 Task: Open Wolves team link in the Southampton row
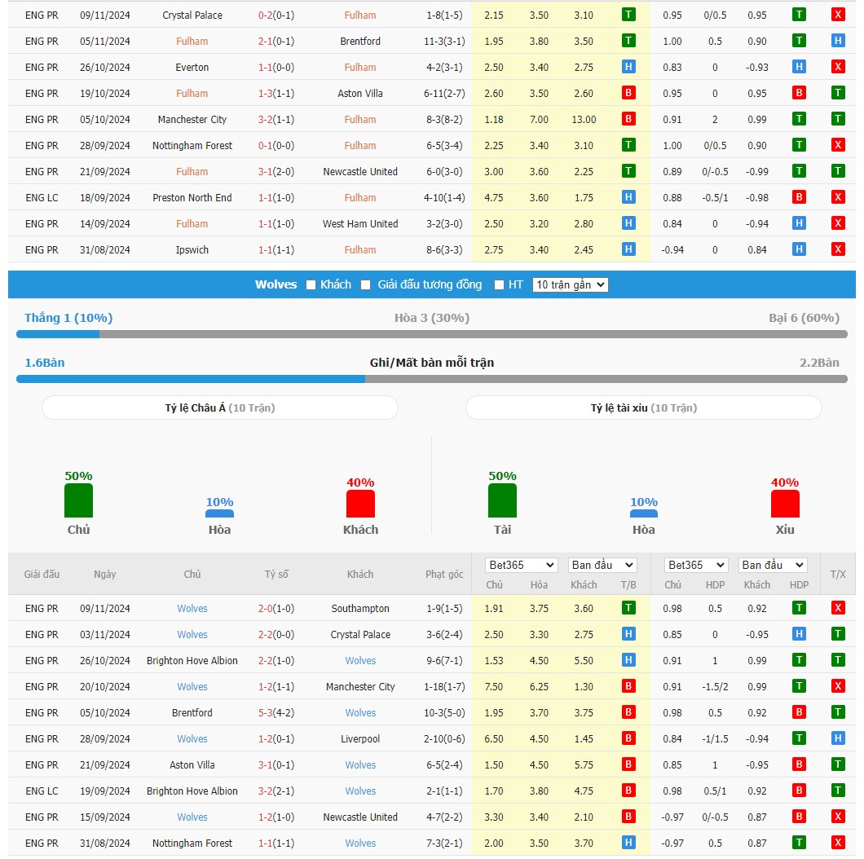192,608
